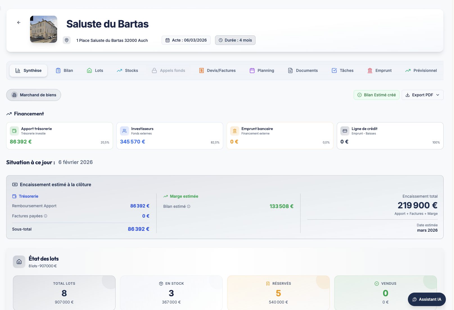
Task: Switch to the Lots tab
Action: 95,70
